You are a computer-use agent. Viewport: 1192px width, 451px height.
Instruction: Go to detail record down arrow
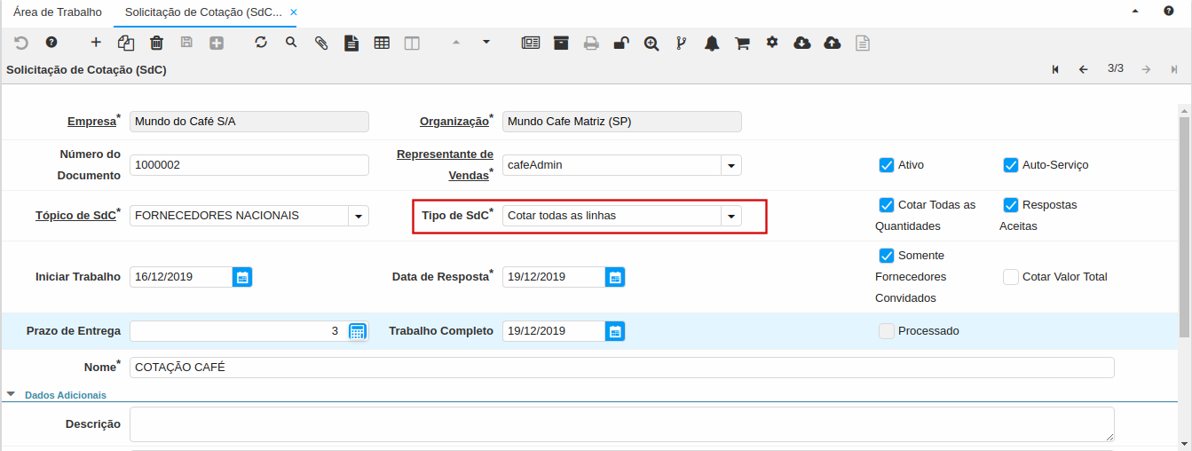point(486,42)
